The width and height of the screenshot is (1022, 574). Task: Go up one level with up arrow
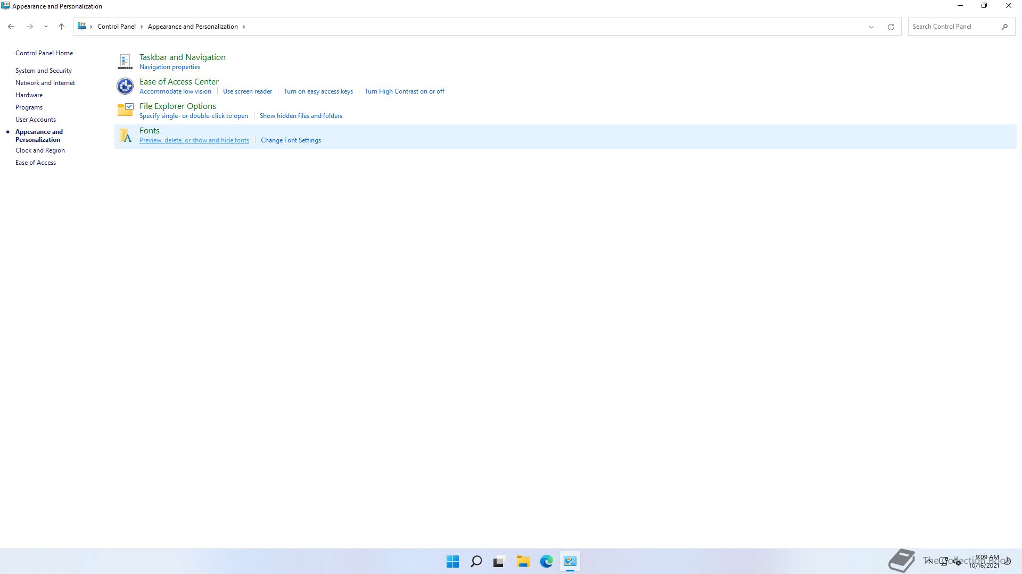tap(61, 27)
